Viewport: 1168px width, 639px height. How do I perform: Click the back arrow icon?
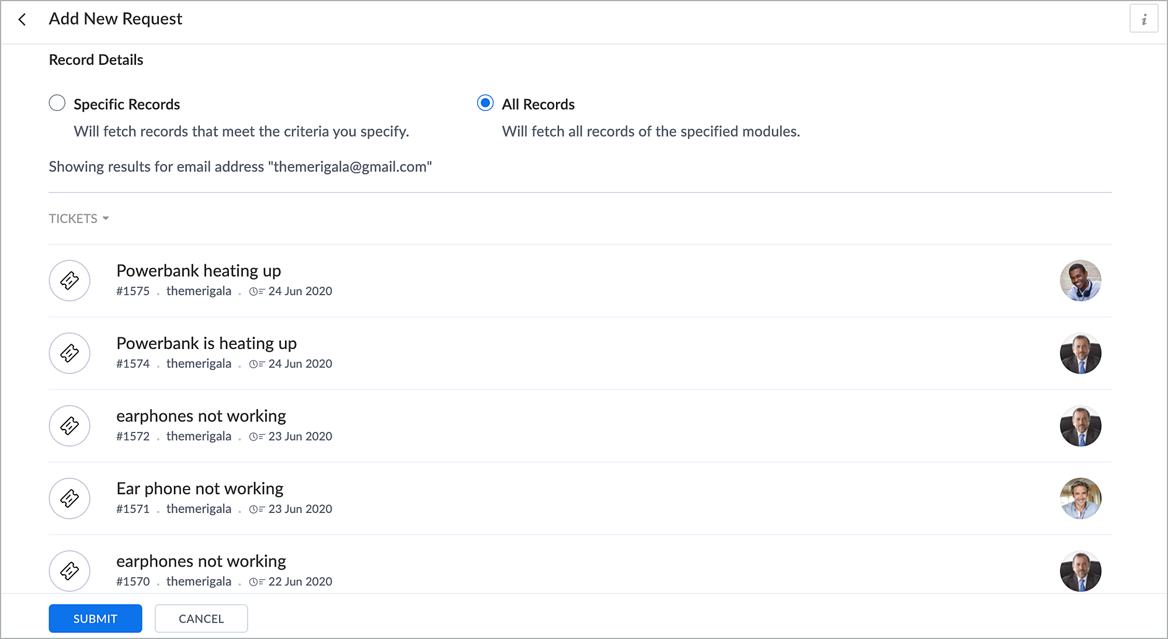22,19
